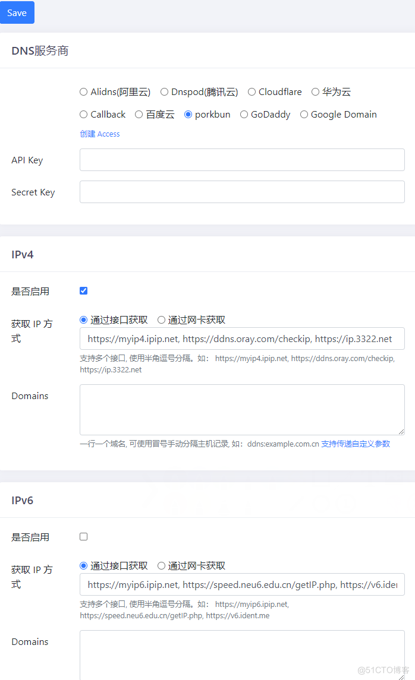The image size is (415, 680).
Task: Enable the IPv6 是否启用 checkbox
Action: [x=84, y=536]
